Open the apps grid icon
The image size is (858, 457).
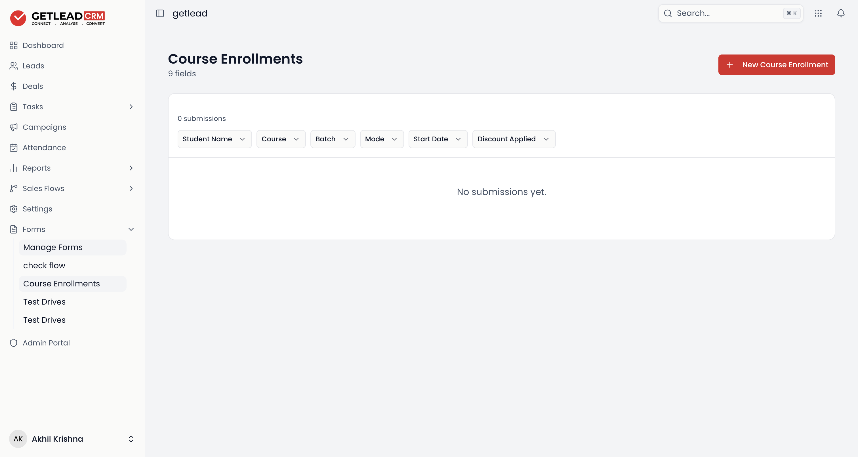818,13
